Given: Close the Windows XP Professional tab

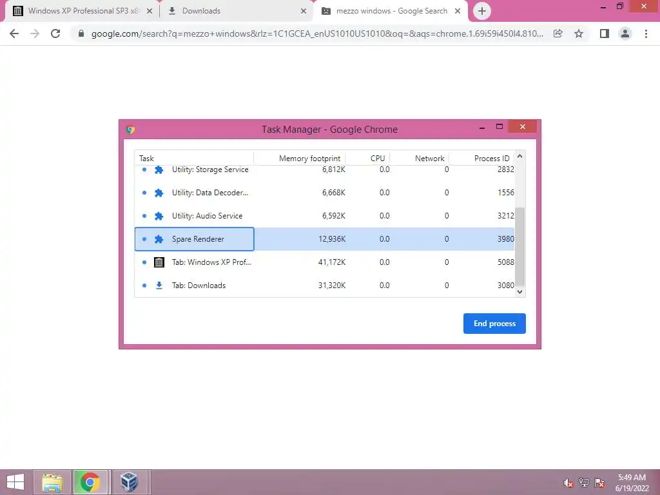Looking at the screenshot, I should pyautogui.click(x=150, y=12).
